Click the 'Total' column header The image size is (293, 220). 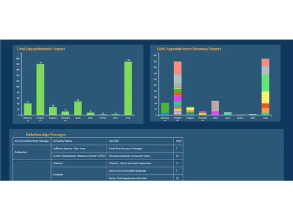(178, 141)
